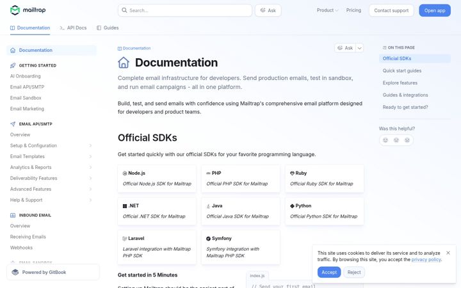Click the Documentation breadcrumb link
The height and width of the screenshot is (288, 461).
click(x=134, y=48)
